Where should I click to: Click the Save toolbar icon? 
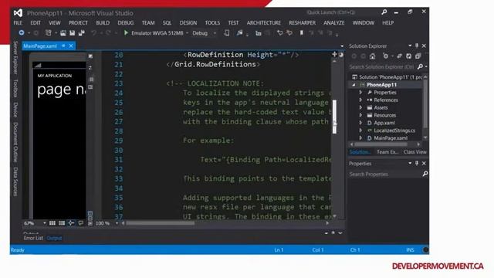point(72,32)
